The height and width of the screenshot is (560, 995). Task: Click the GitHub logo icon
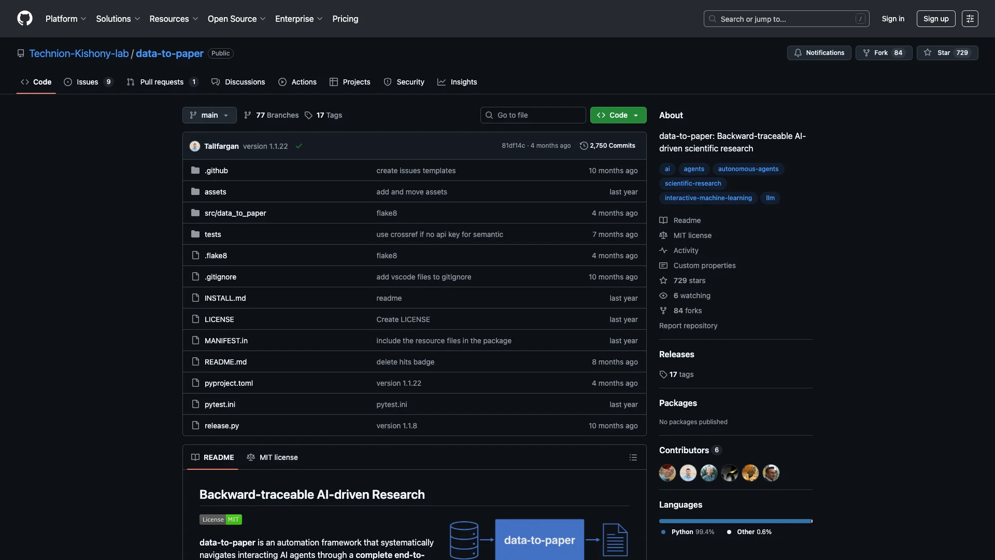[x=24, y=19]
